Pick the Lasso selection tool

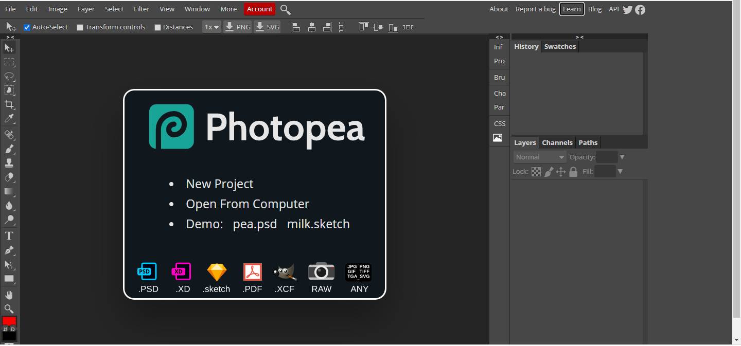pos(9,76)
